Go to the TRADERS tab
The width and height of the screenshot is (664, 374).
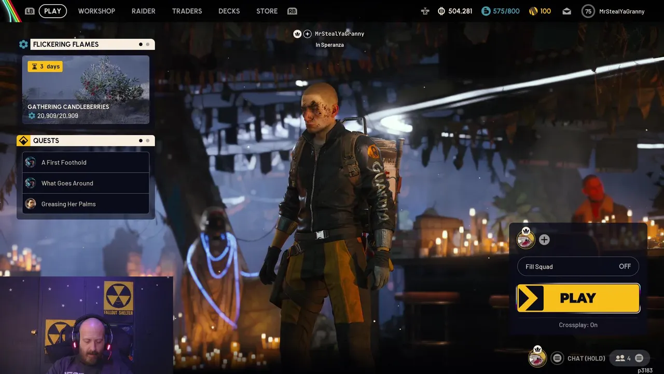[x=187, y=11]
